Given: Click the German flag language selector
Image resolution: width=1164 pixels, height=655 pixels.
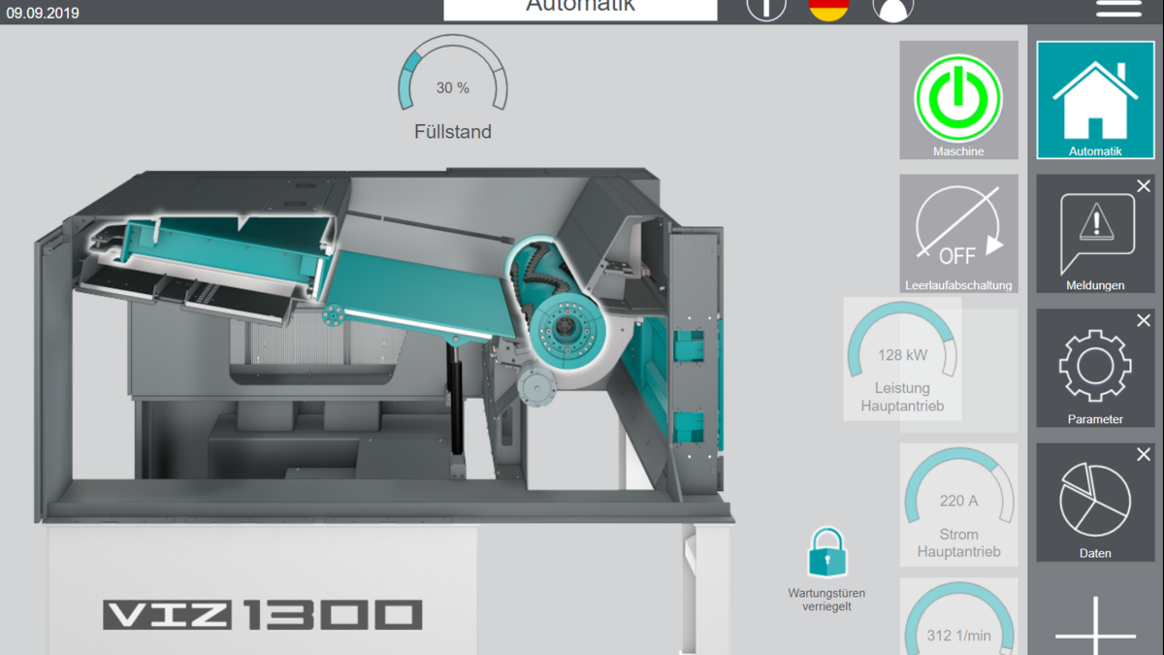Looking at the screenshot, I should pyautogui.click(x=828, y=9).
